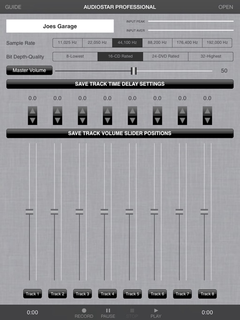Decrease eighth track delay with down arrow
Screen dimensions: 240x320
[207, 120]
